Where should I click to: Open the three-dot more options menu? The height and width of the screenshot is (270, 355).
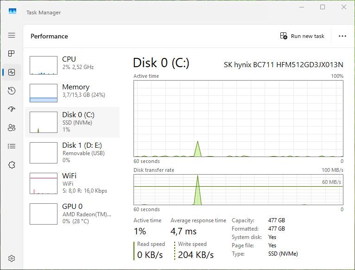pos(342,36)
